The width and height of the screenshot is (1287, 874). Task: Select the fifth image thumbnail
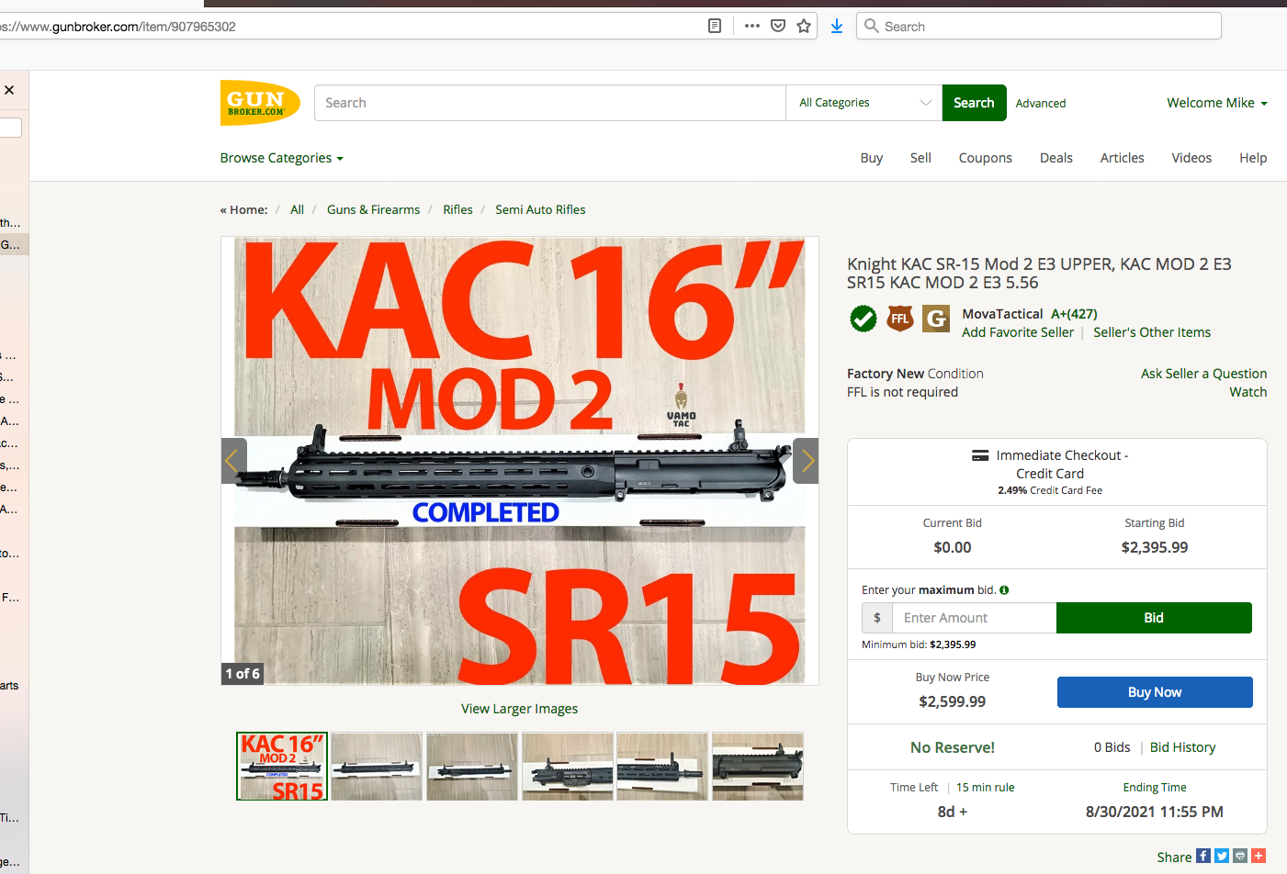(662, 766)
